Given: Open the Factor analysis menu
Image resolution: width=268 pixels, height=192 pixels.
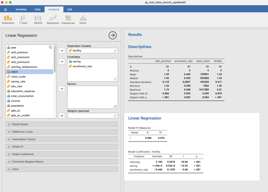Looking at the screenshot, I should click(x=83, y=20).
